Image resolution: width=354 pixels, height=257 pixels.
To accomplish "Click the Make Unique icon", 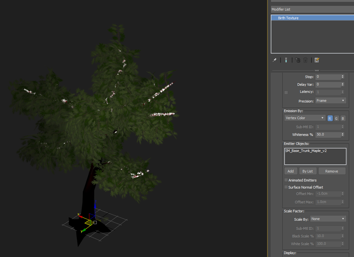I will tap(298, 60).
